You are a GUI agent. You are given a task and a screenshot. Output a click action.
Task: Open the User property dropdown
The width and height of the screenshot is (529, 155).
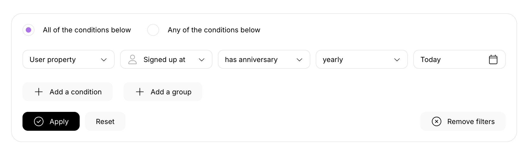(68, 60)
